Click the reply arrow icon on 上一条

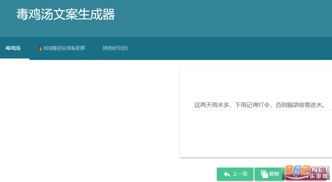[x=227, y=174]
